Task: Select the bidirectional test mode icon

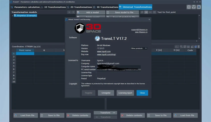Action: tap(142, 12)
